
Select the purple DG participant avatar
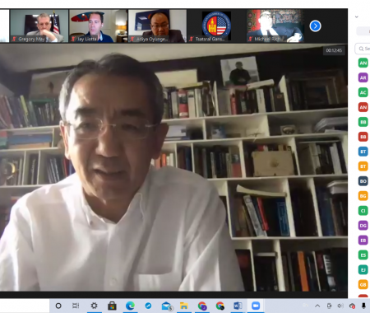click(x=363, y=226)
